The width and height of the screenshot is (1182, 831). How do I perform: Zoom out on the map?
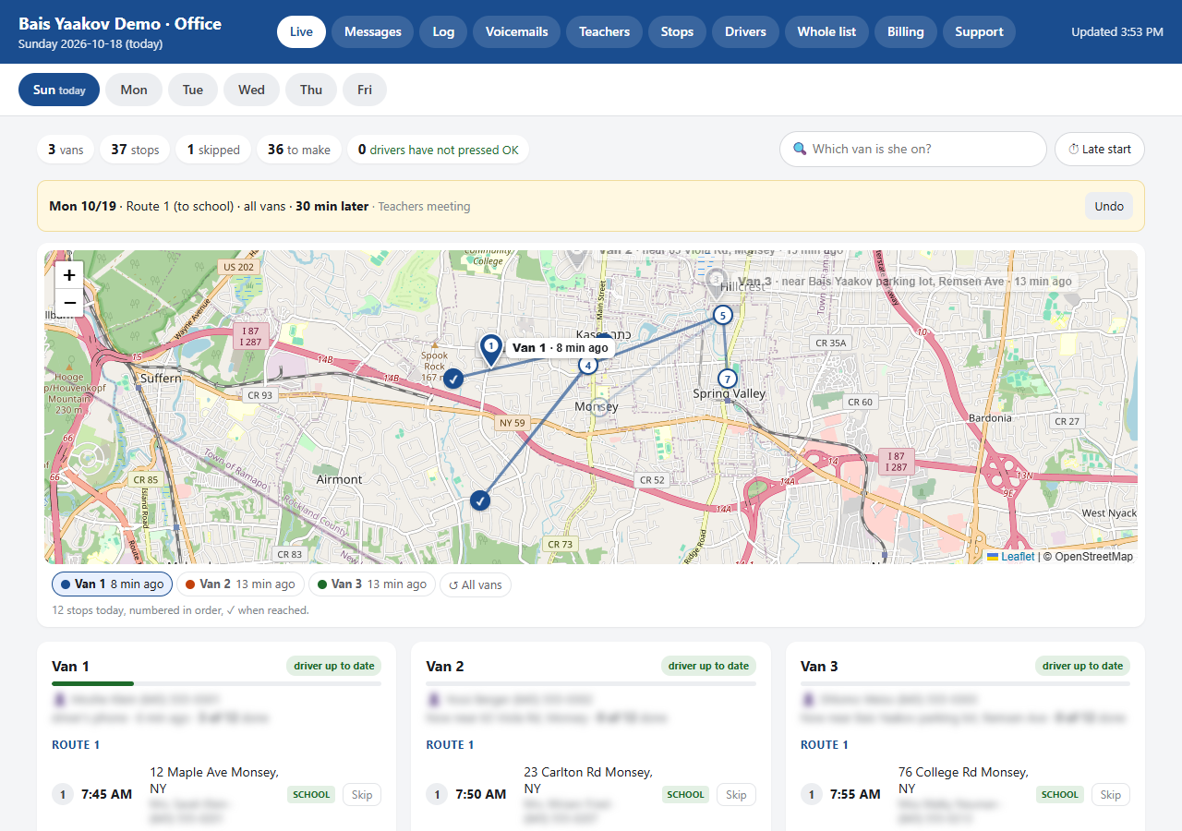tap(69, 303)
